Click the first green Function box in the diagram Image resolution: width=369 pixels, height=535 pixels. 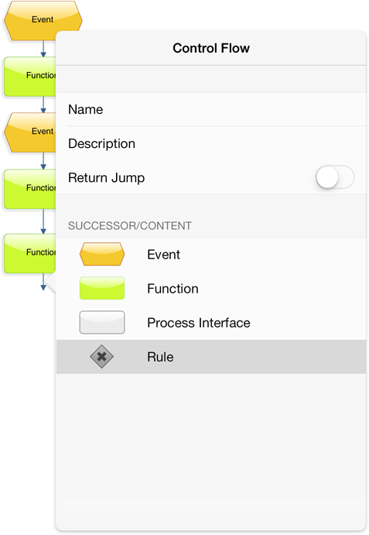coord(30,77)
